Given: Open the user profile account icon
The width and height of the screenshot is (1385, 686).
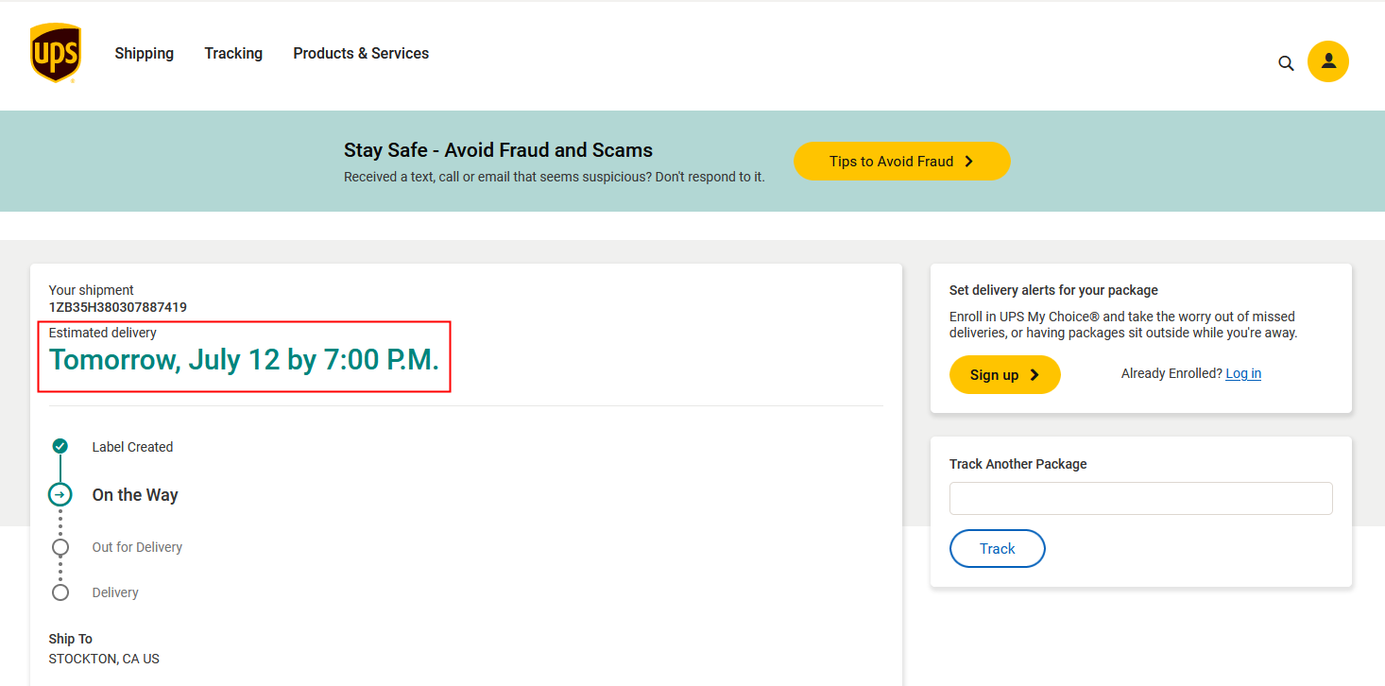Looking at the screenshot, I should pyautogui.click(x=1327, y=61).
